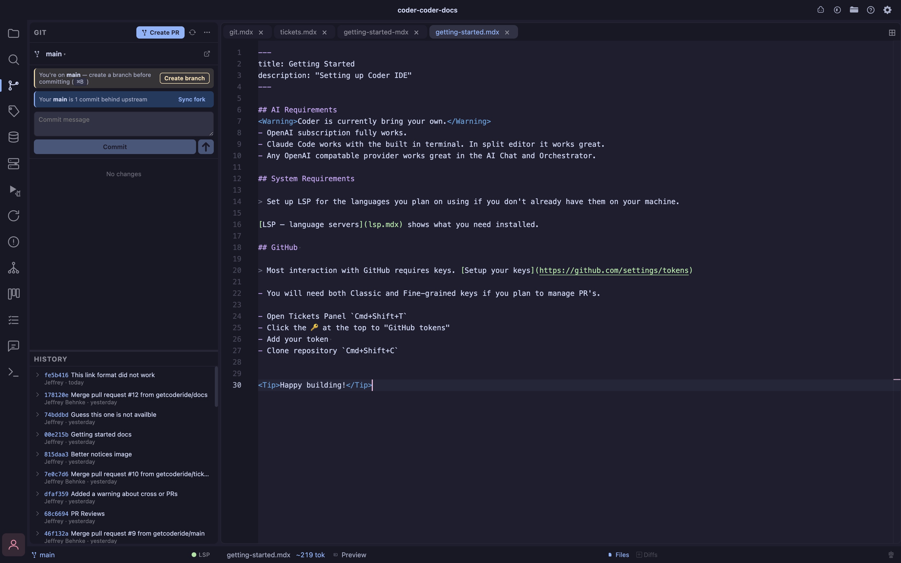901x563 pixels.
Task: Open the database cylinder icon in sidebar
Action: [x=13, y=137]
